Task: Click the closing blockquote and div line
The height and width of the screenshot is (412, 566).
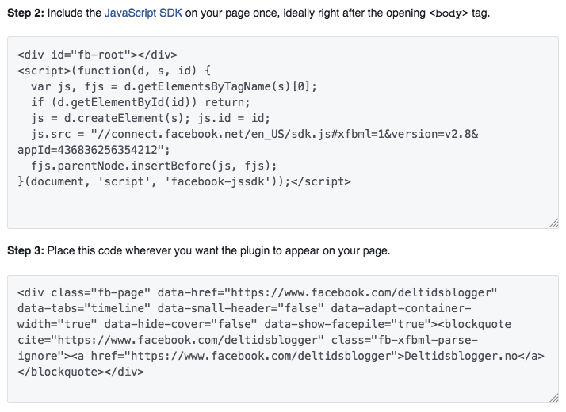Action: click(x=81, y=372)
